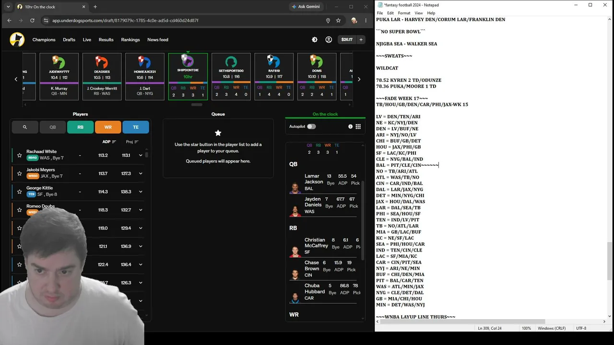This screenshot has height=345, width=614.
Task: Click the draft carousel horizontal scrollbar thumb
Action: click(x=197, y=104)
